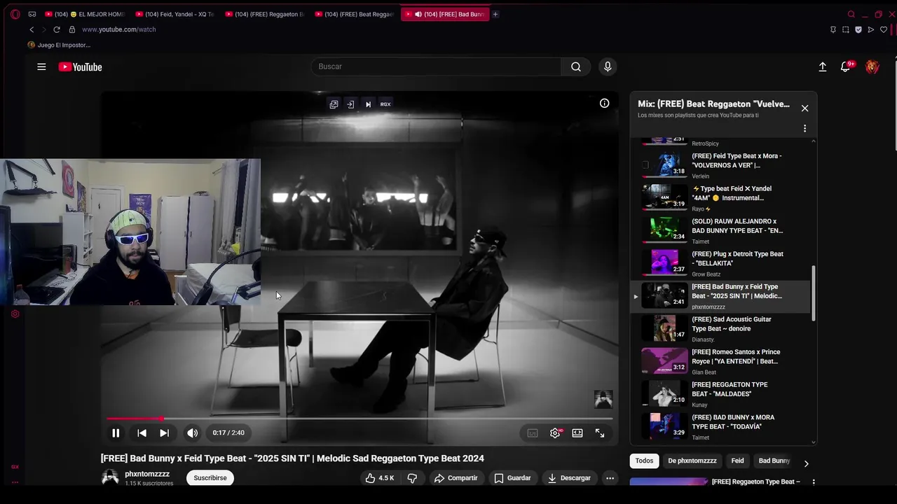Open the upload/create icon in header
The width and height of the screenshot is (897, 504).
(x=823, y=66)
